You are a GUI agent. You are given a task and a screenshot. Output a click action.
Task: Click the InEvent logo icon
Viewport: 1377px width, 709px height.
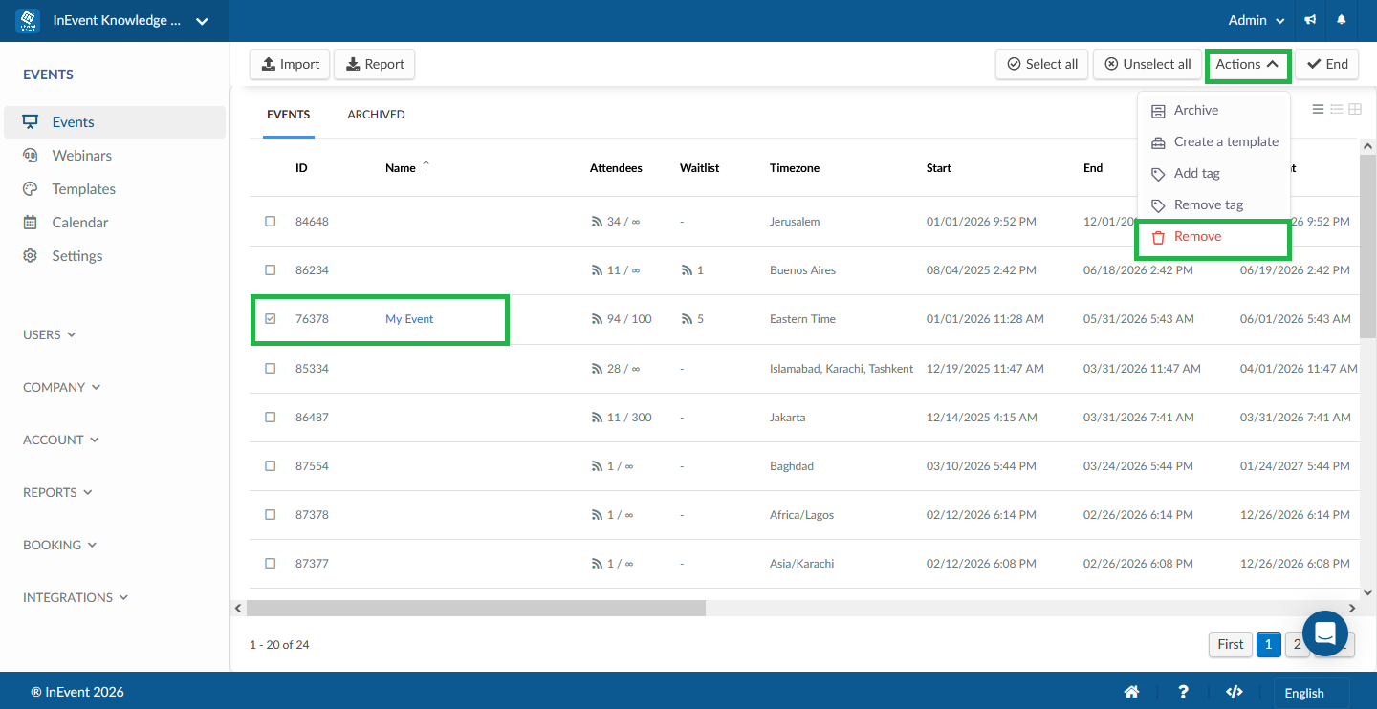28,21
